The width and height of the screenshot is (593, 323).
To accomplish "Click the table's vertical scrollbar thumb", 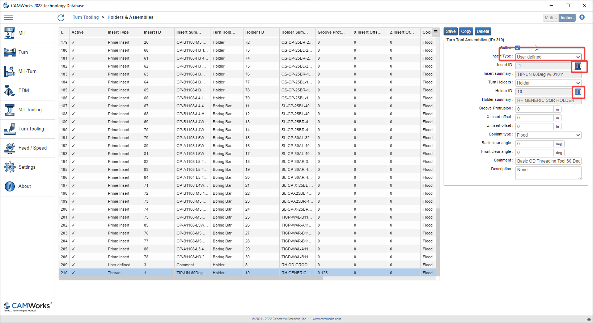I will (438, 242).
